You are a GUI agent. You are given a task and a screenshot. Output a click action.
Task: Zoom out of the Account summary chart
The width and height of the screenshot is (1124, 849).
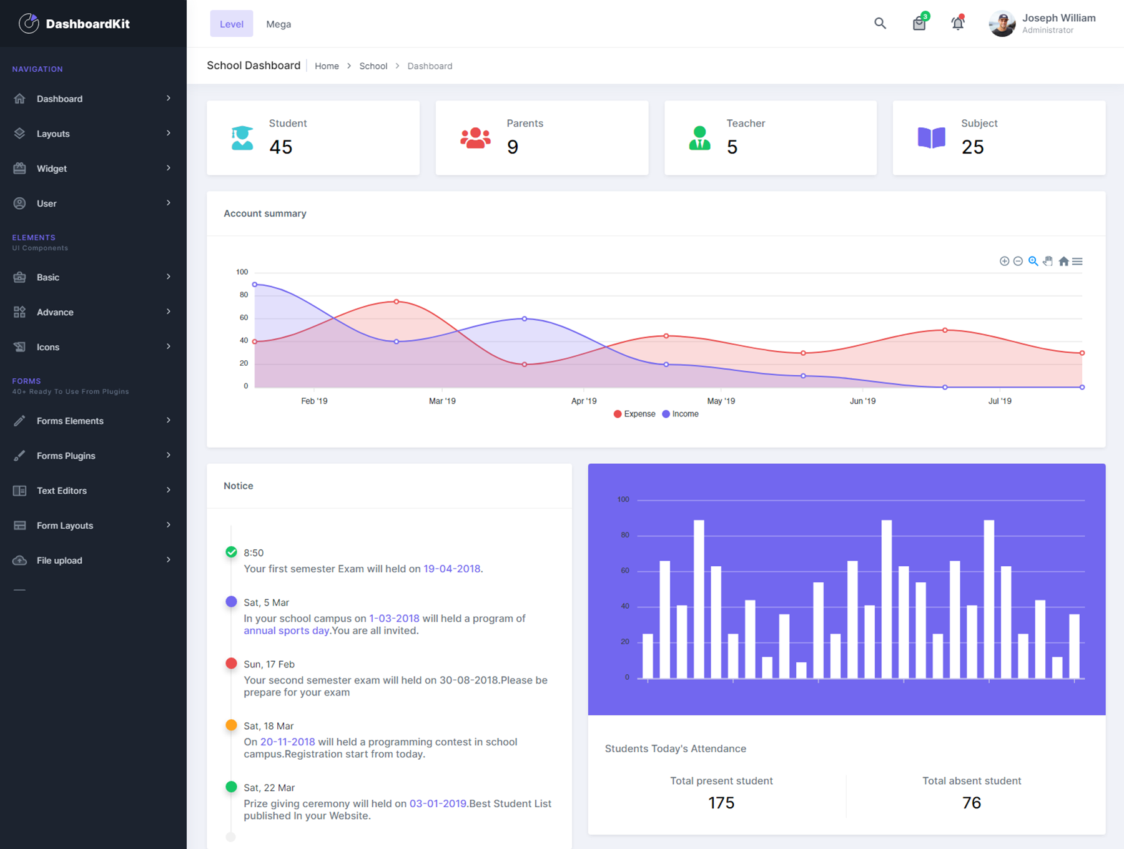click(1018, 261)
